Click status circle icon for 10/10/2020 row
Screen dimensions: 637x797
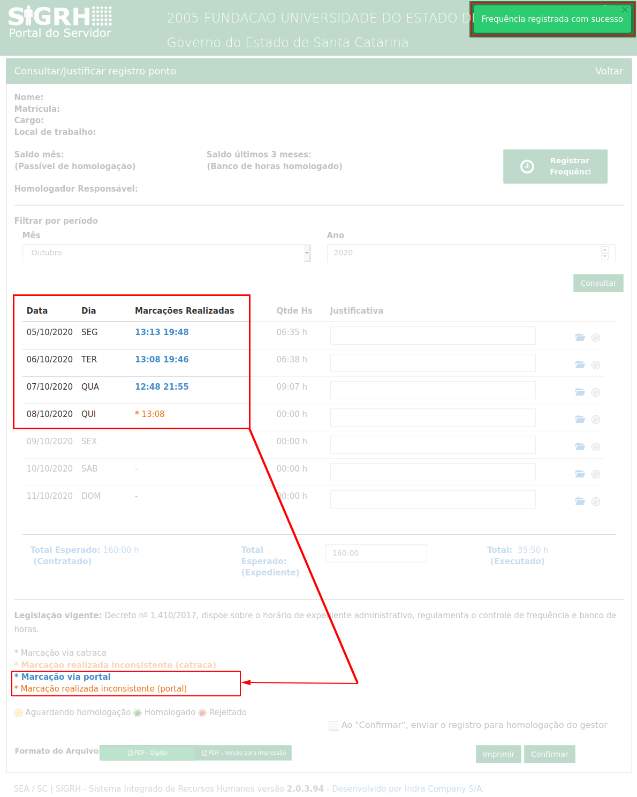[596, 474]
